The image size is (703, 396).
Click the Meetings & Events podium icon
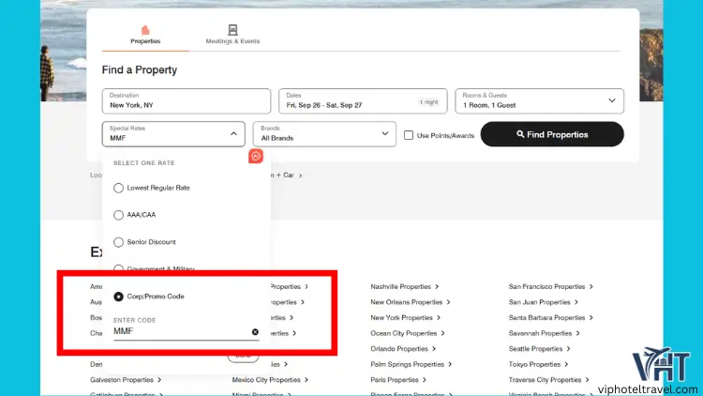coord(232,30)
